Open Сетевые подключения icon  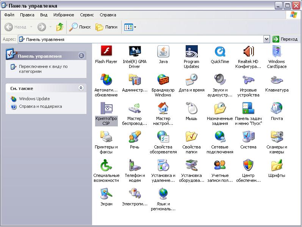220,137
